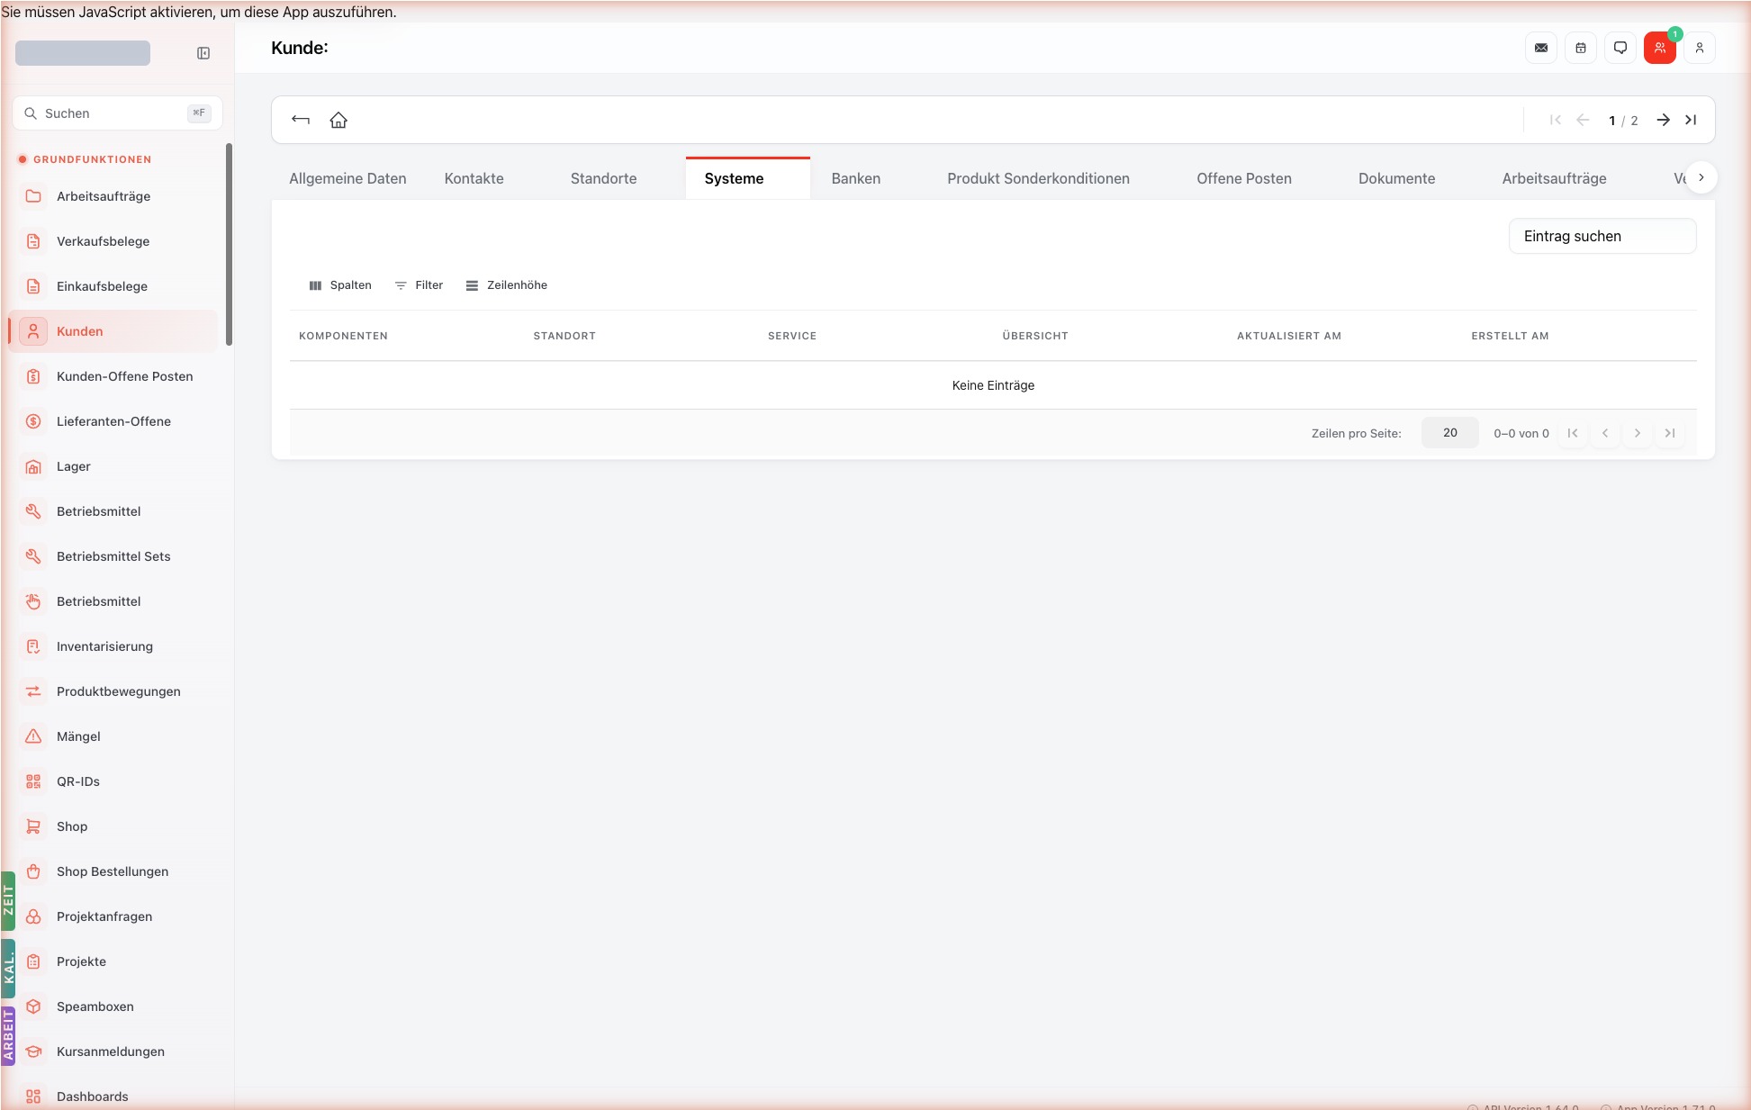1751x1110 pixels.
Task: Open the Spalten column chooser
Action: point(340,285)
